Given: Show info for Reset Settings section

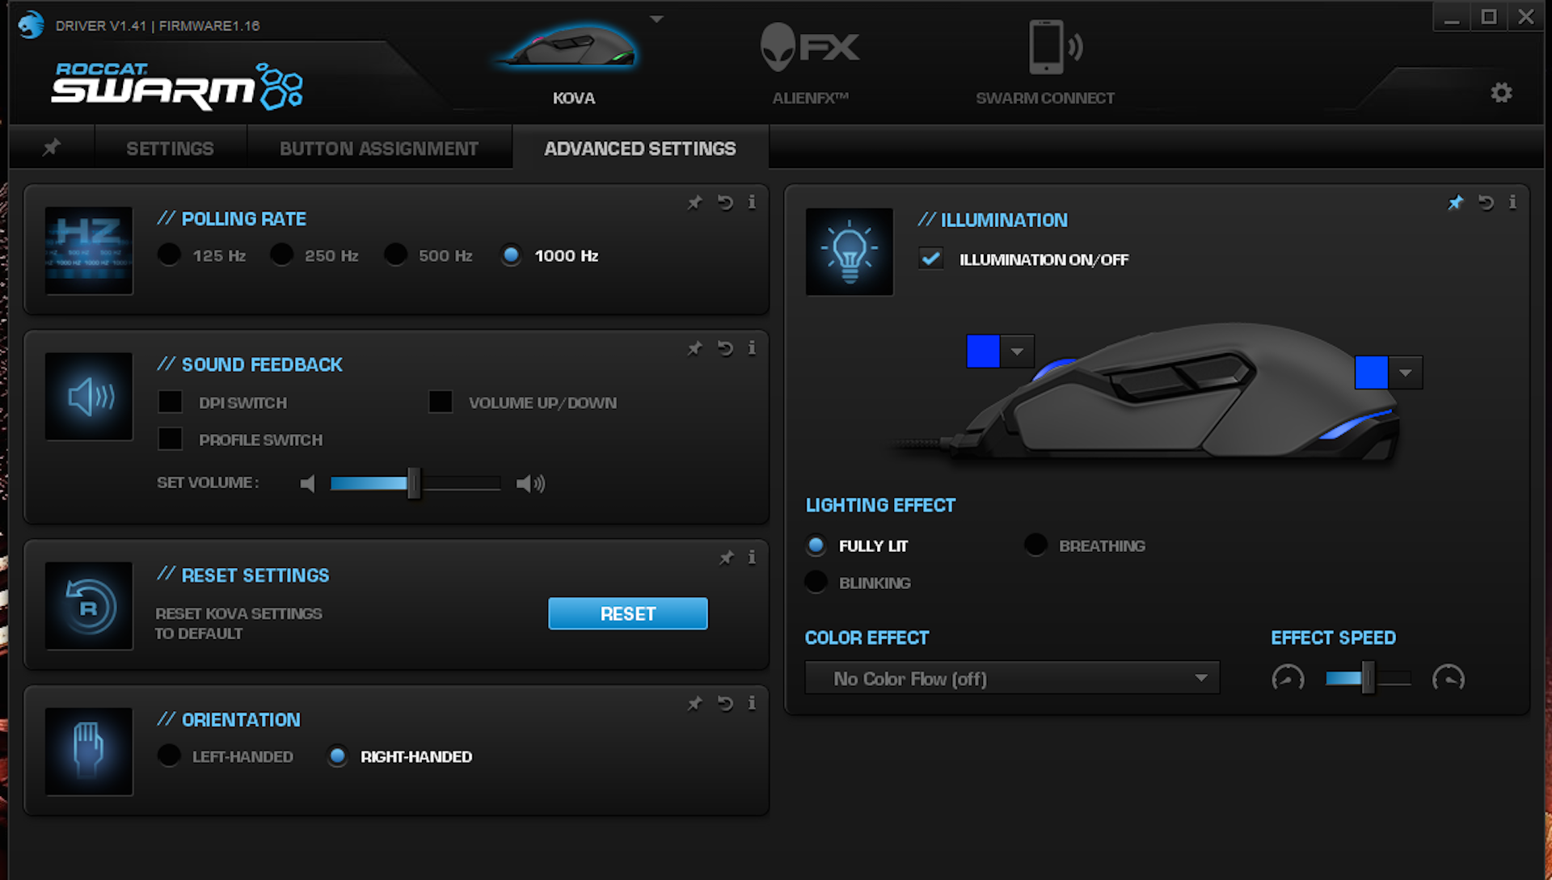Looking at the screenshot, I should (752, 558).
